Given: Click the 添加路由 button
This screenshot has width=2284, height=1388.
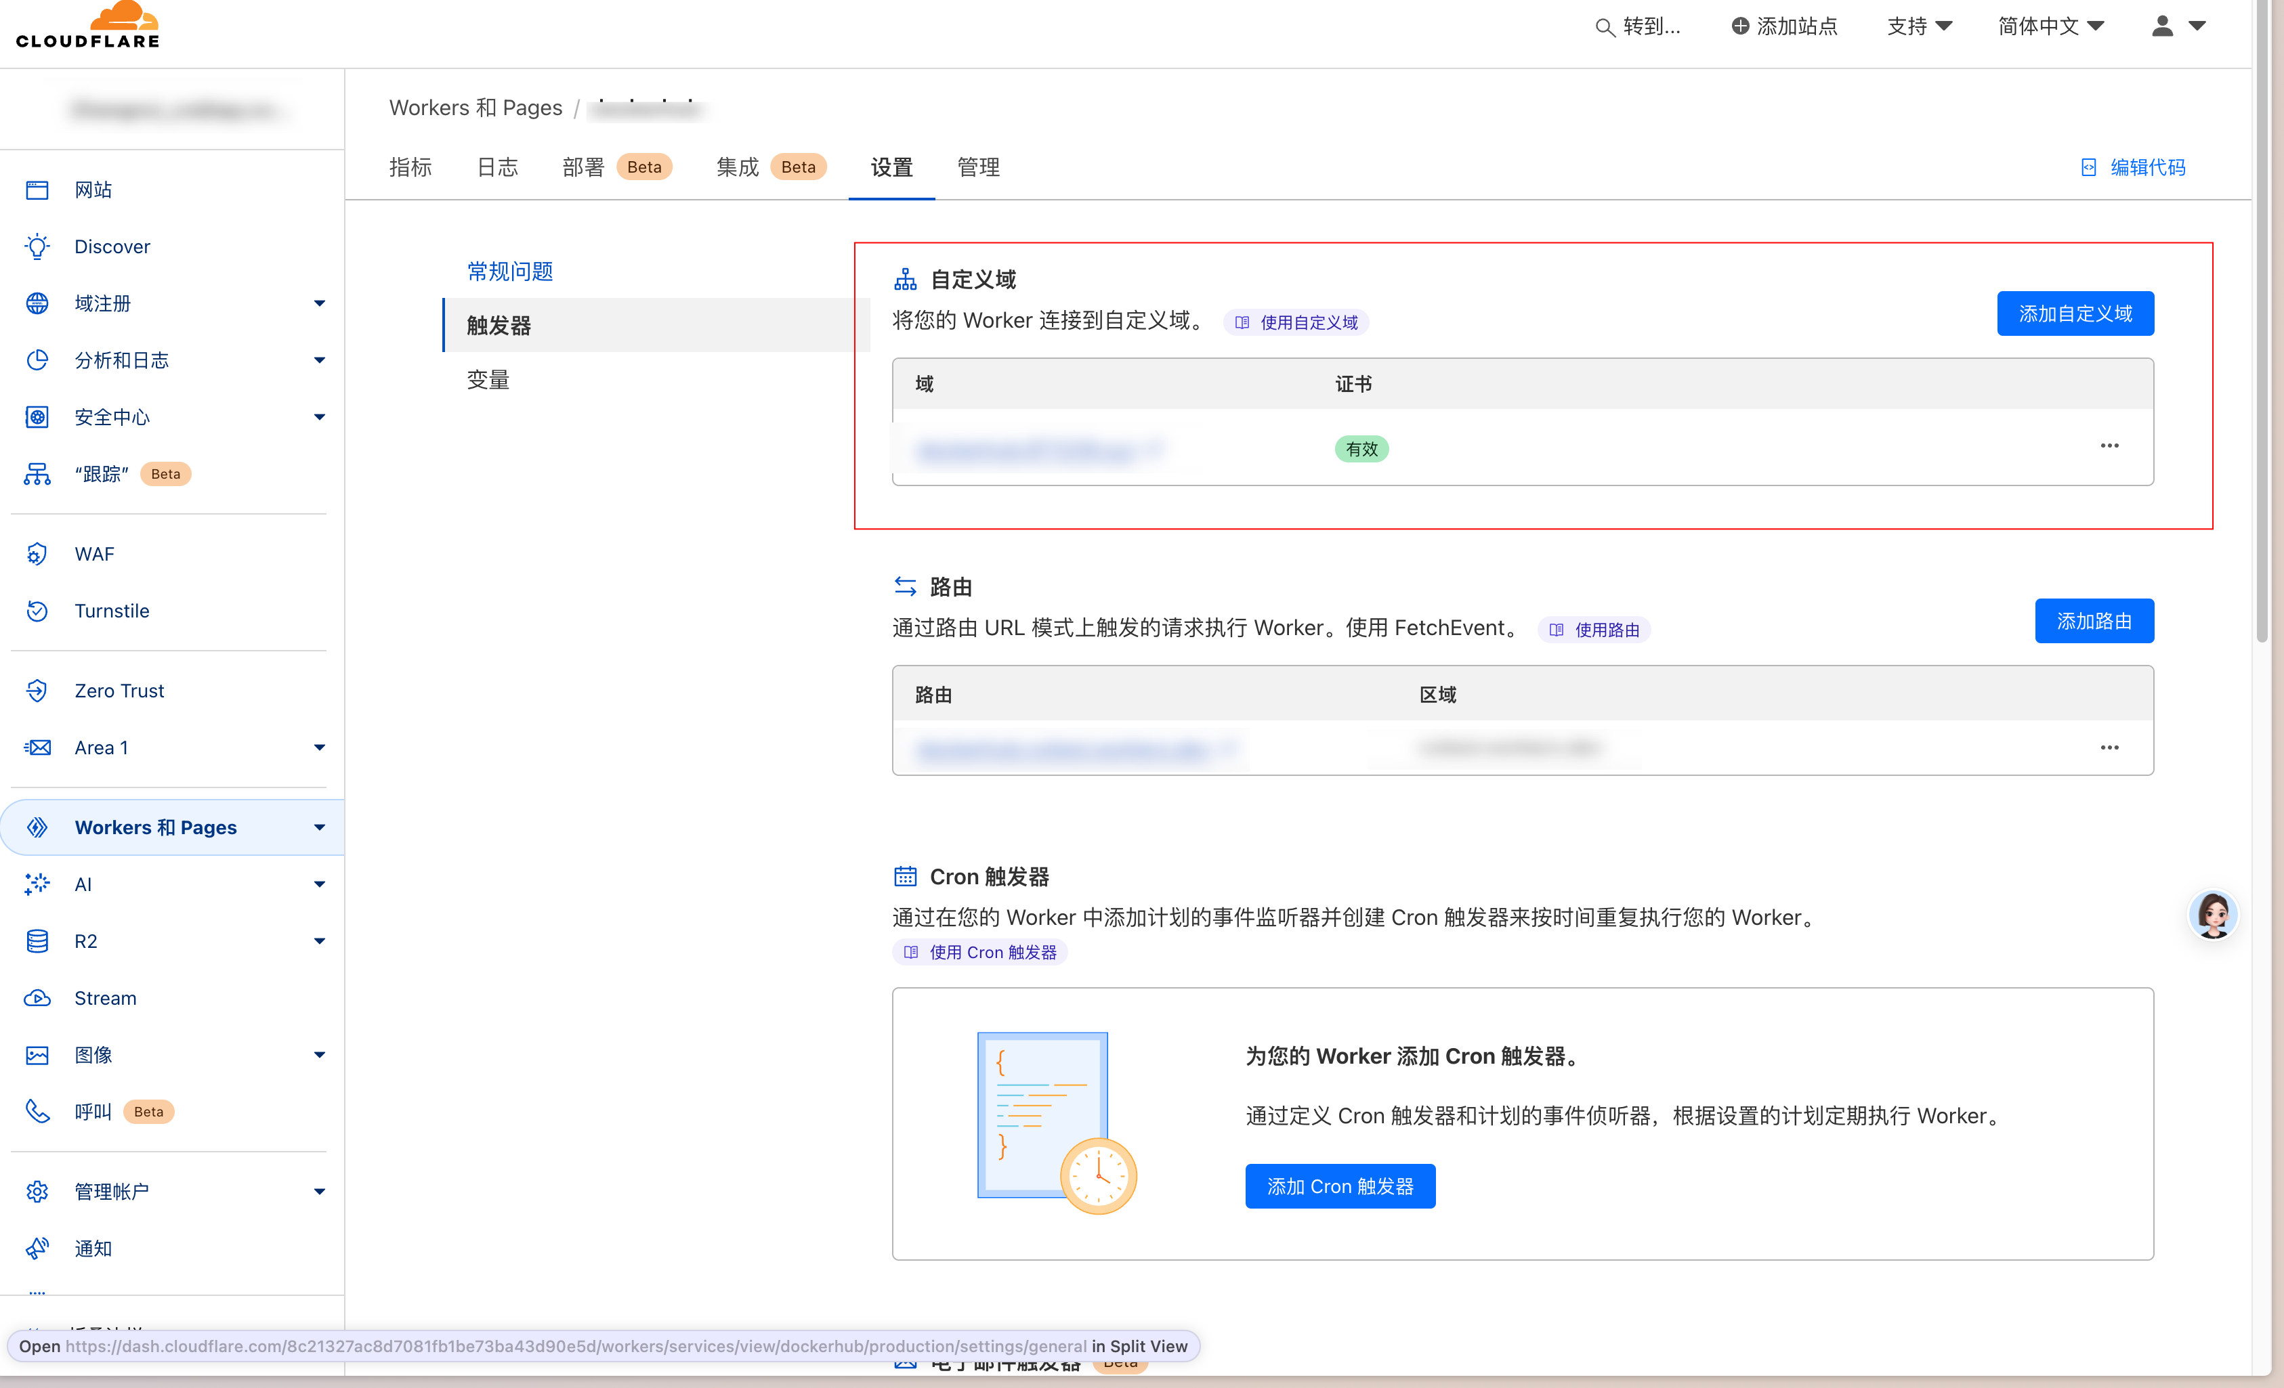Looking at the screenshot, I should click(2094, 621).
